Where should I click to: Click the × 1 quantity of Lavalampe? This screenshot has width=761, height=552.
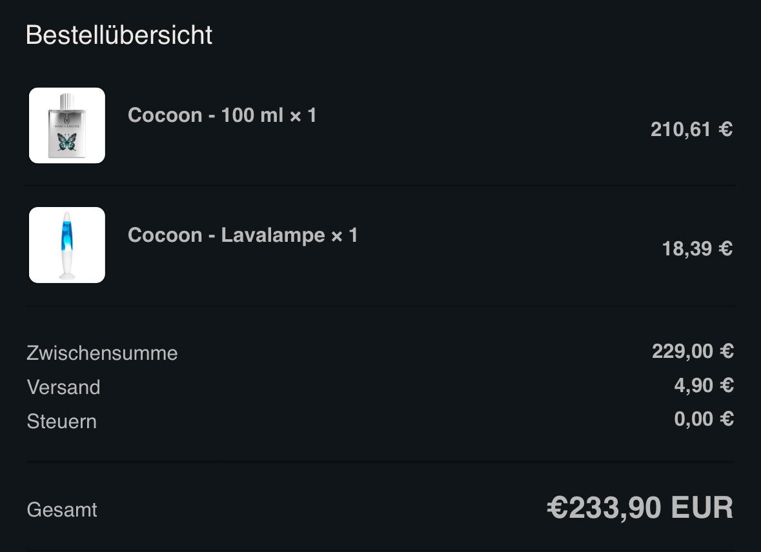(345, 235)
